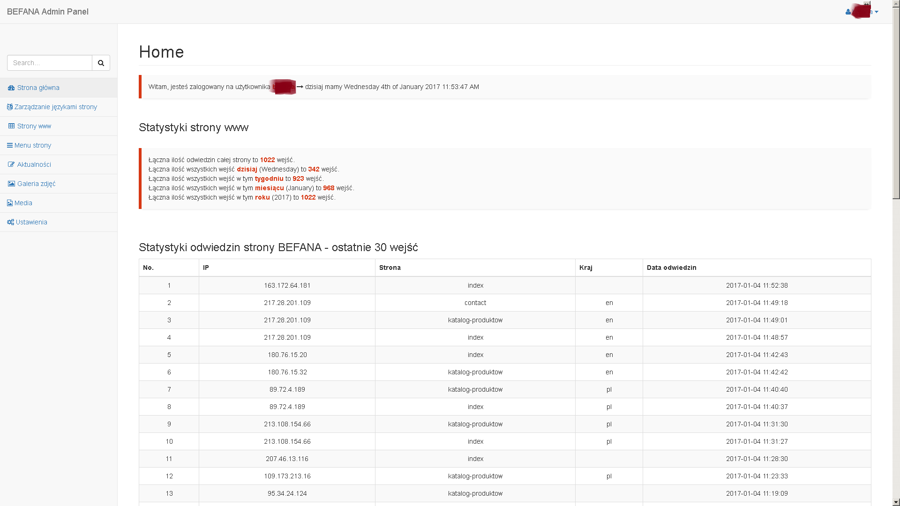Viewport: 900px width, 506px height.
Task: Click the Data odwiedzin column header
Action: click(x=671, y=268)
